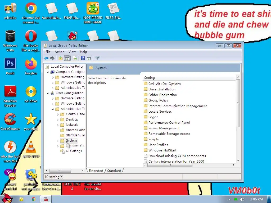
Task: Open the Yahoo messenger desktop icon
Action: 10,179
